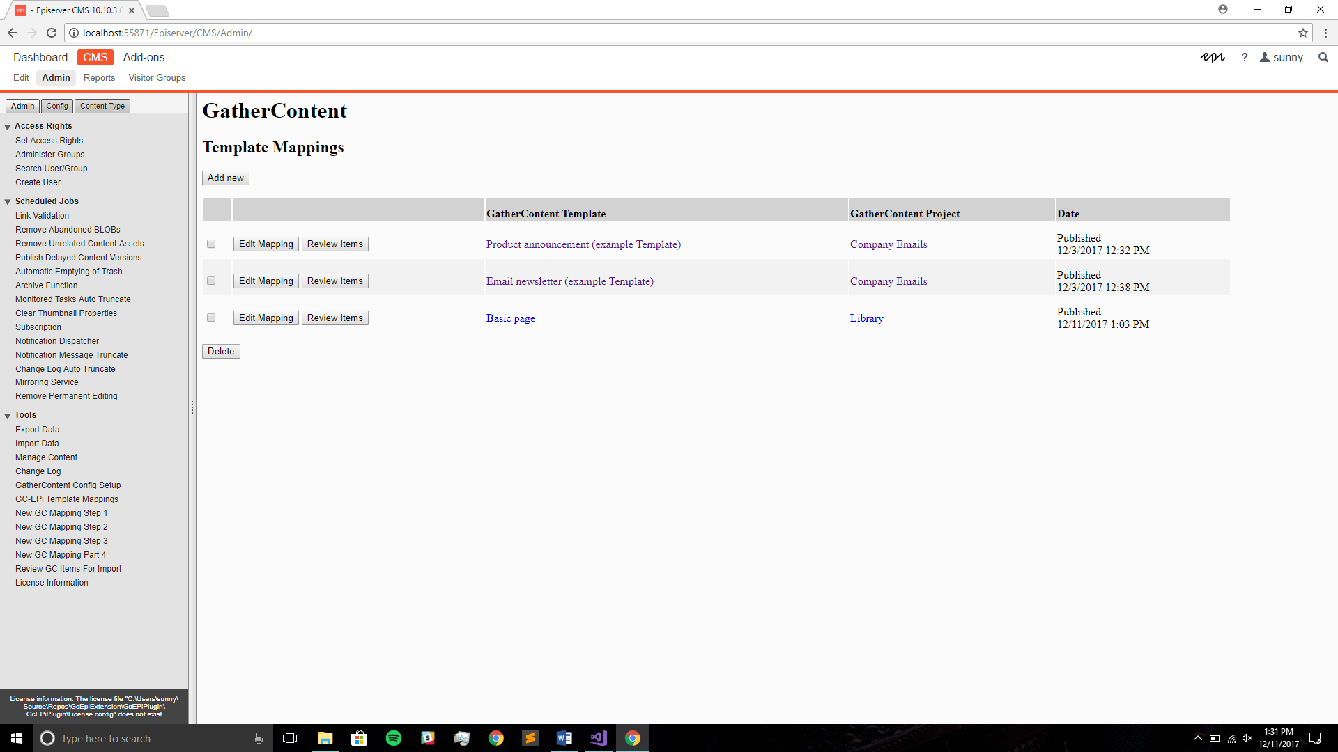Click the Type here to search box
The height and width of the screenshot is (752, 1338).
[153, 738]
